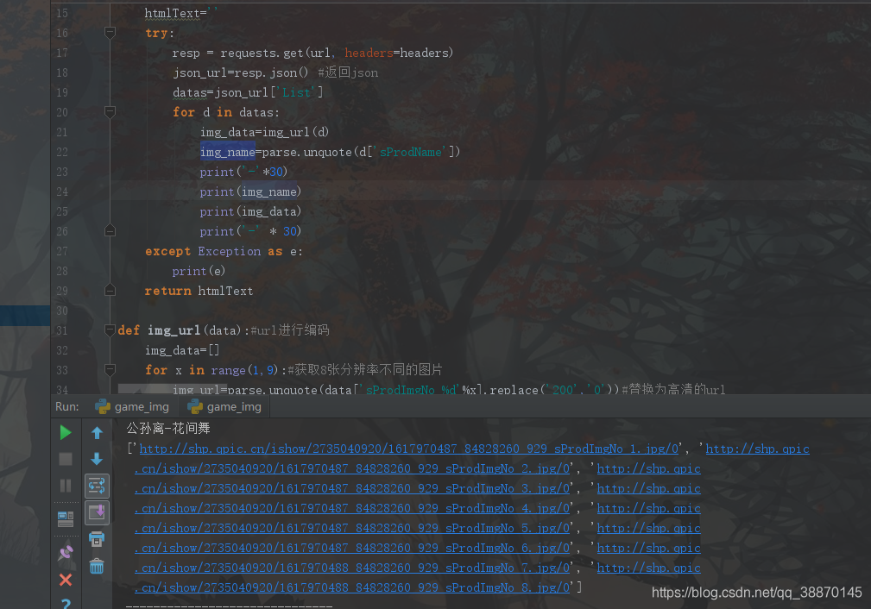Click the restore layout icon

66,519
